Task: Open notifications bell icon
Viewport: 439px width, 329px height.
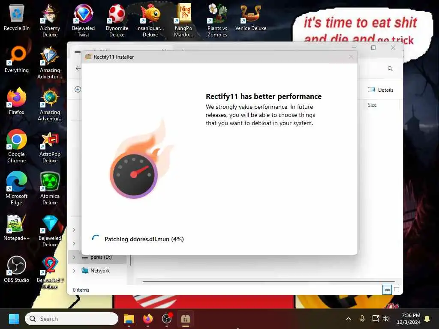Action: pyautogui.click(x=427, y=319)
